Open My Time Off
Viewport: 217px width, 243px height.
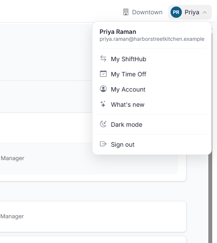pyautogui.click(x=152, y=74)
